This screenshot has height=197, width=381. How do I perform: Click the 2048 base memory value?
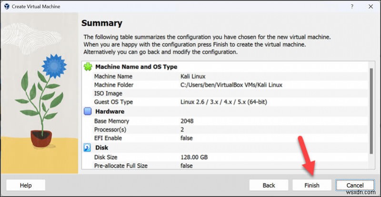pos(187,121)
